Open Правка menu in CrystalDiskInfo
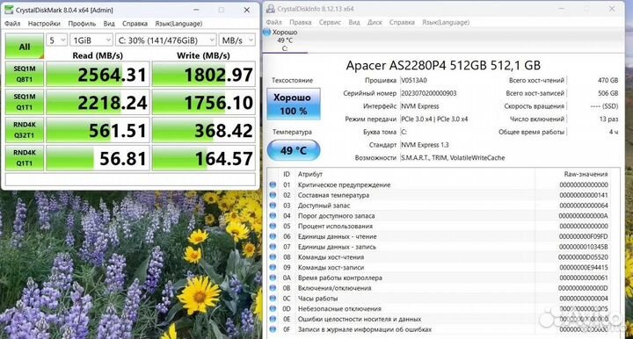633x339 pixels. [301, 22]
